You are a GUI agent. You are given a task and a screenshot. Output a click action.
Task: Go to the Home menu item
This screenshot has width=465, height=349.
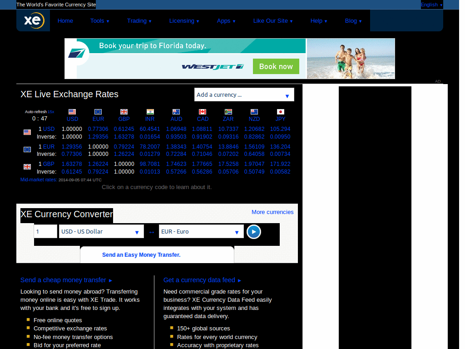65,21
